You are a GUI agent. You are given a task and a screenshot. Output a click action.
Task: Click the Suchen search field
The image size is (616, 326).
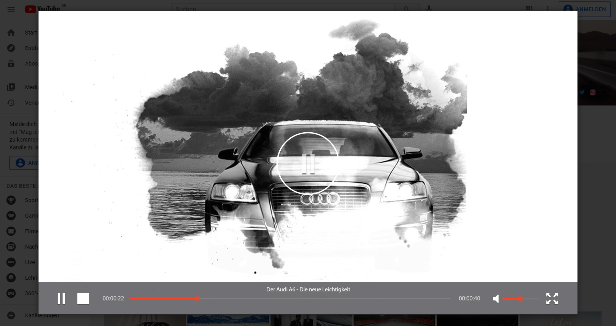[x=283, y=9]
